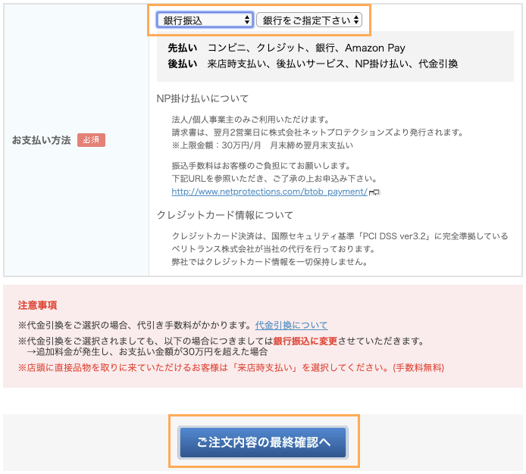This screenshot has height=474, width=526.
Task: Click the クレジットカード情報について heading
Action: tap(225, 215)
